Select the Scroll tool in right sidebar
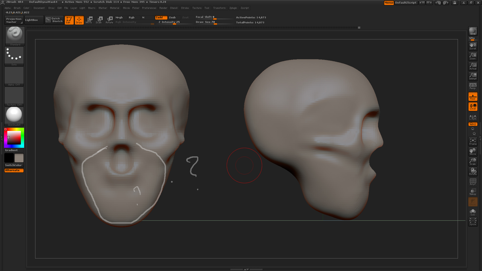This screenshot has width=482, height=271. tap(473, 45)
